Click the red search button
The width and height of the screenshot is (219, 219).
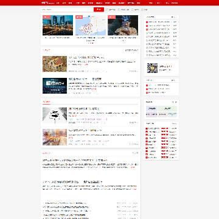click(99, 10)
